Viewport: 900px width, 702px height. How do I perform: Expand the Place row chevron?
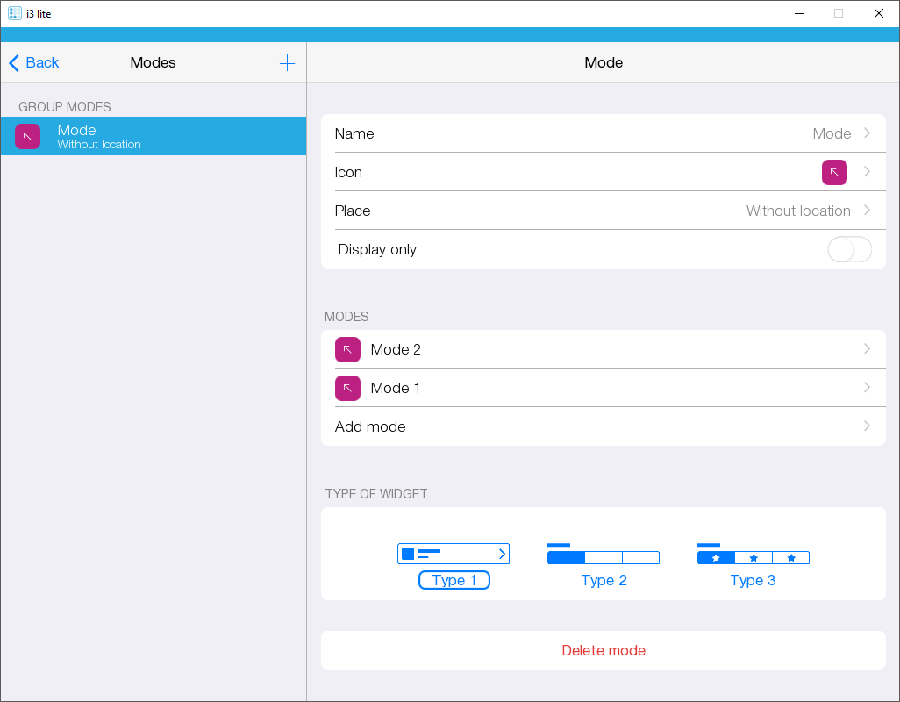coord(867,211)
